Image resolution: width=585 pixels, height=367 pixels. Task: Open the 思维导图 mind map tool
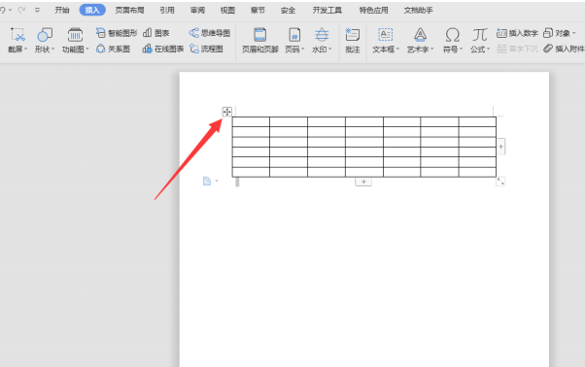[209, 33]
